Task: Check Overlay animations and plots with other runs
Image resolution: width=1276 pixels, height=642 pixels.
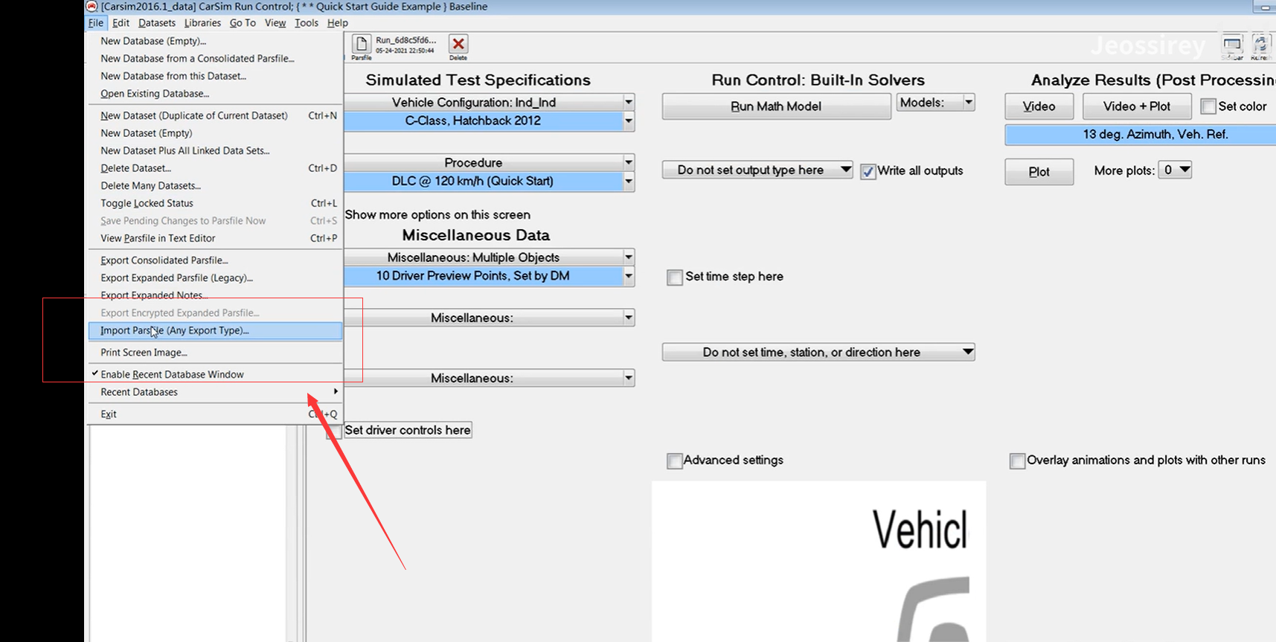Action: (1017, 461)
